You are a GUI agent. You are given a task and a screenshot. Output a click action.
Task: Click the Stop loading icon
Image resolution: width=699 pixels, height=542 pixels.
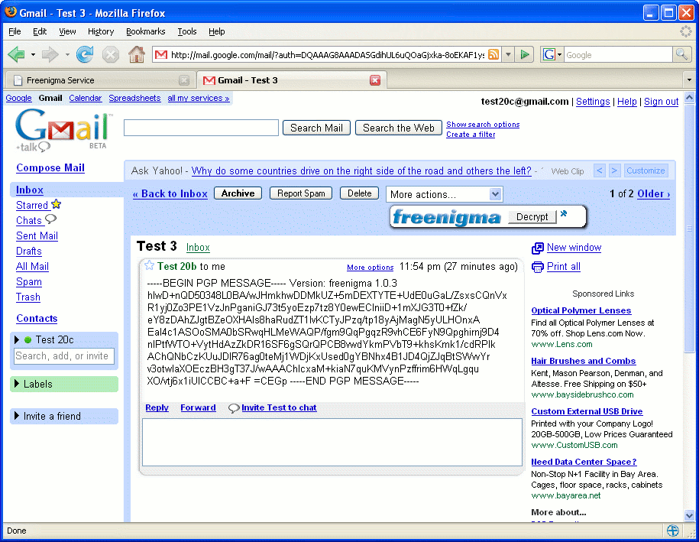111,55
